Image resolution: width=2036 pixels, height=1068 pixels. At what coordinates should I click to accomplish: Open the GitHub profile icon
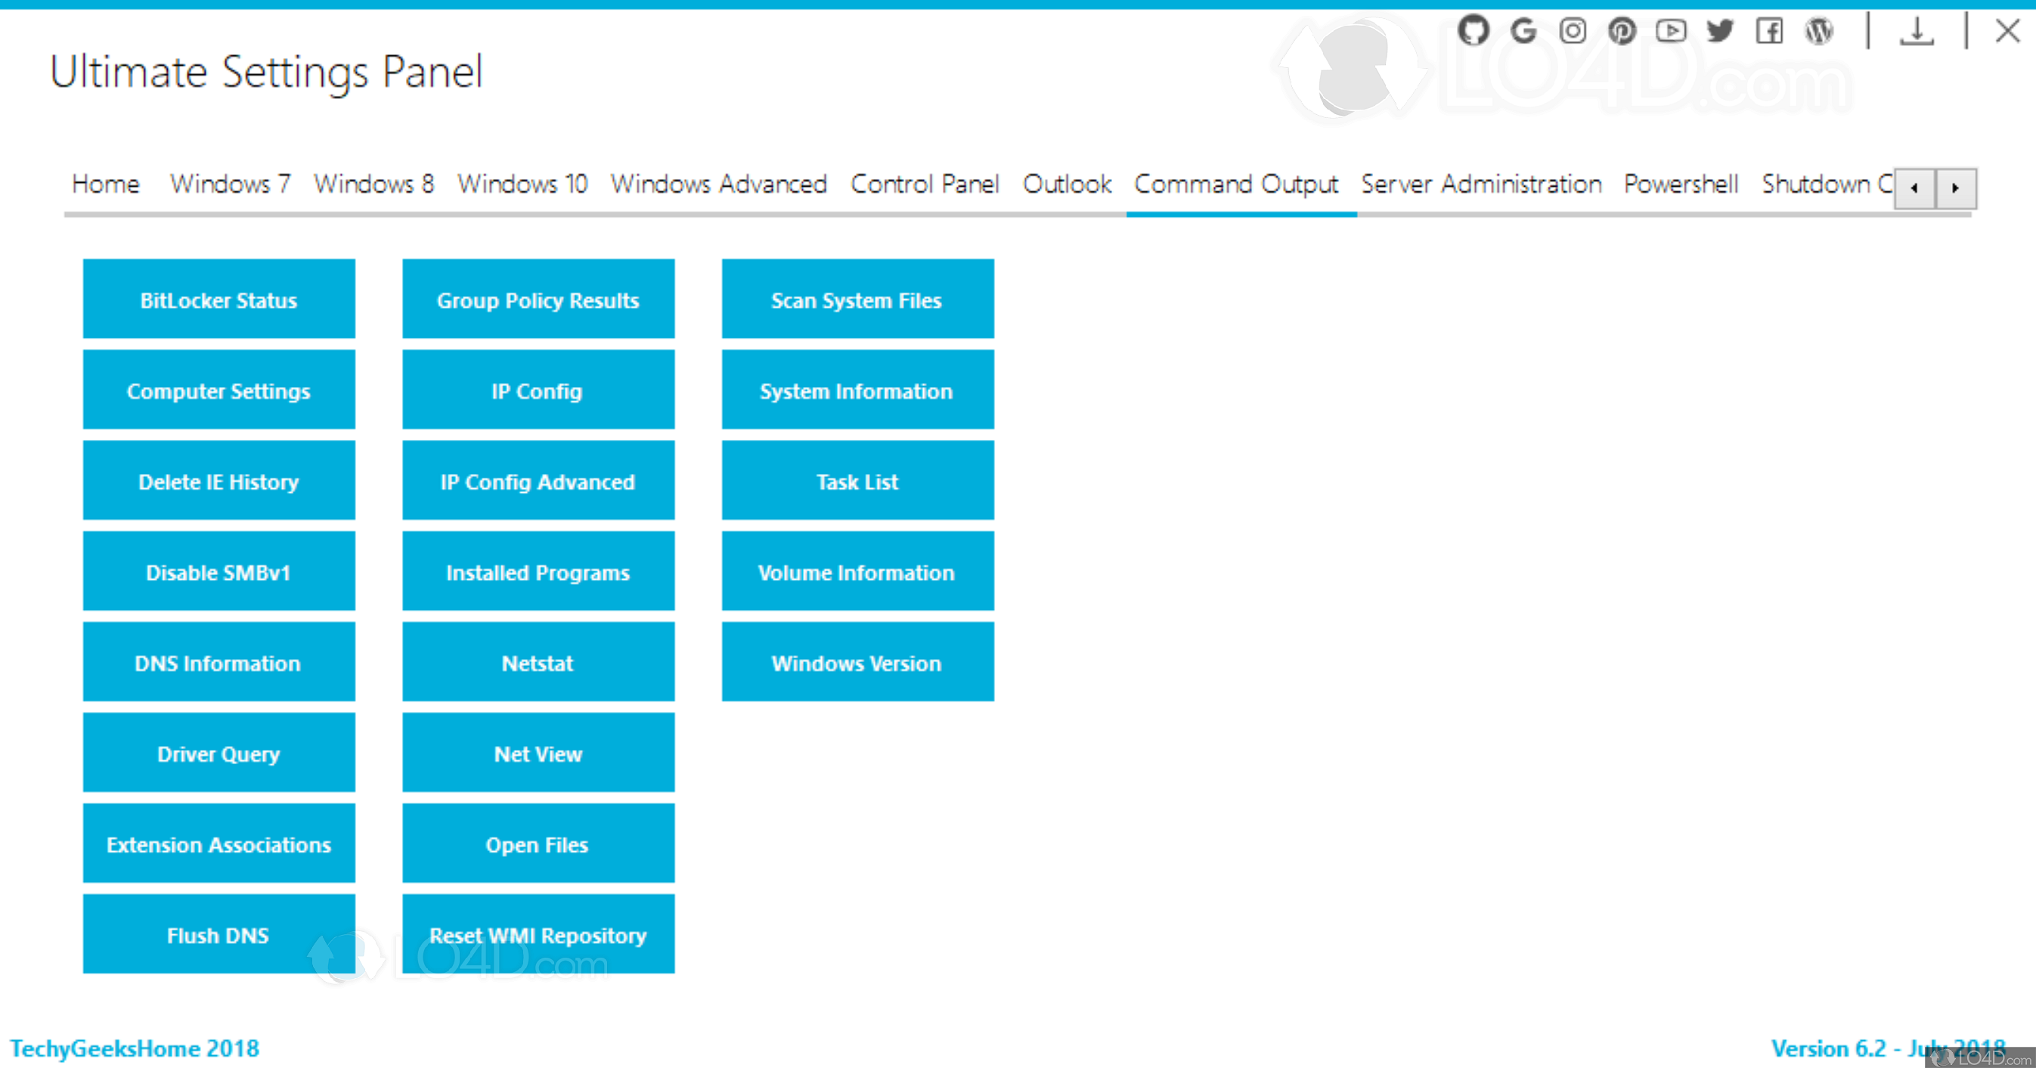tap(1474, 31)
